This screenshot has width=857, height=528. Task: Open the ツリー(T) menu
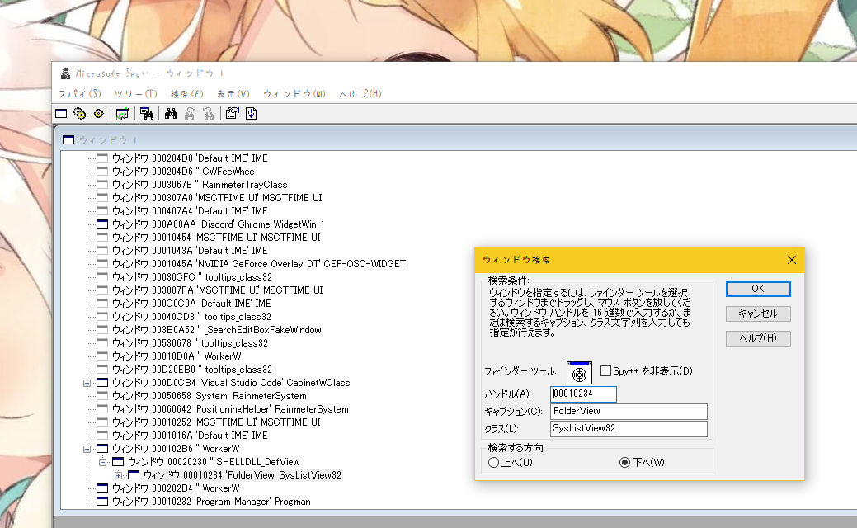(135, 93)
